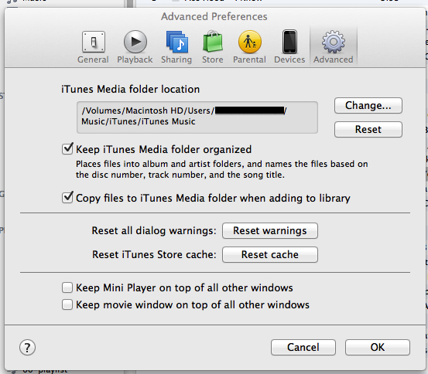Screen dimensions: 428x374
Task: Click the Reset cache button
Action: [x=270, y=254]
